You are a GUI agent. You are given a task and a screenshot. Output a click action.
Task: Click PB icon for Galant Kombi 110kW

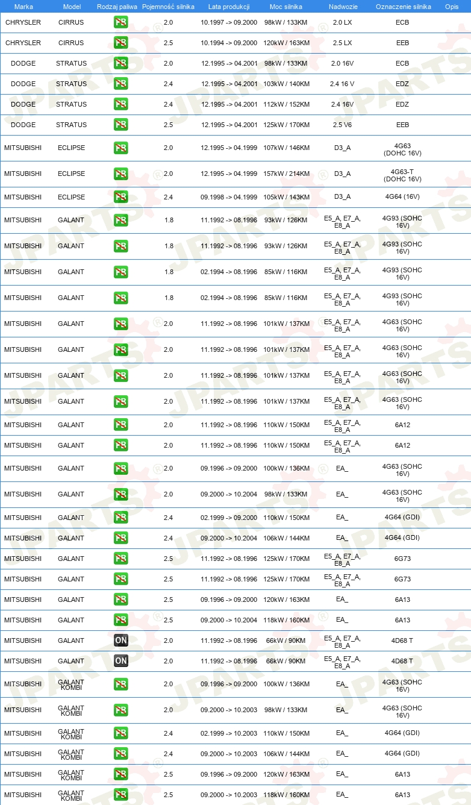[121, 733]
